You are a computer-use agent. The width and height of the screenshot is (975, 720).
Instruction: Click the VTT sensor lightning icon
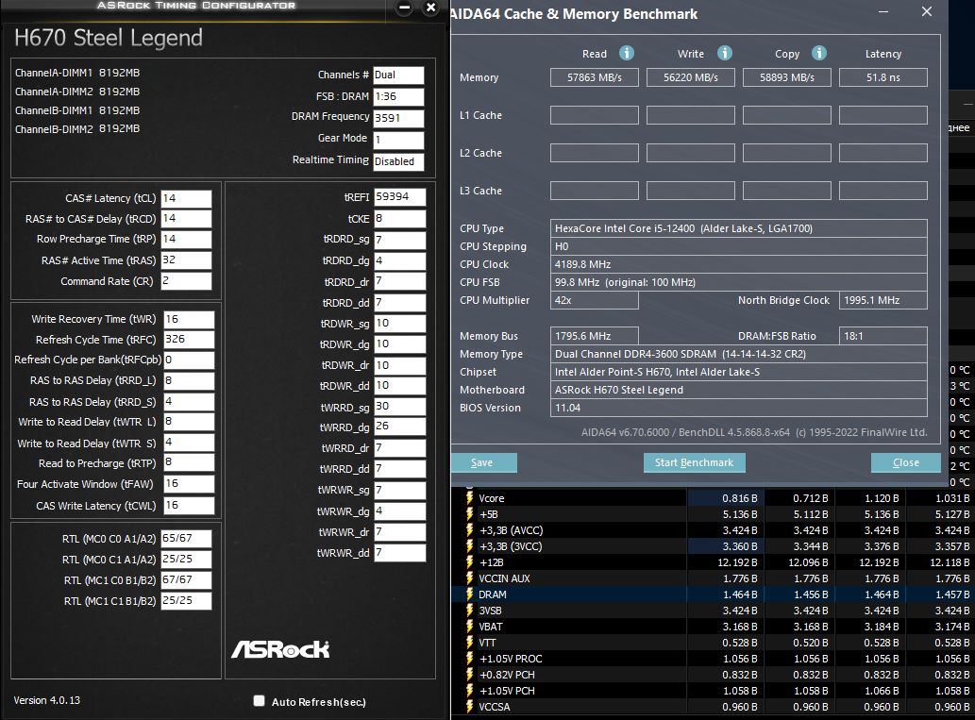click(469, 643)
